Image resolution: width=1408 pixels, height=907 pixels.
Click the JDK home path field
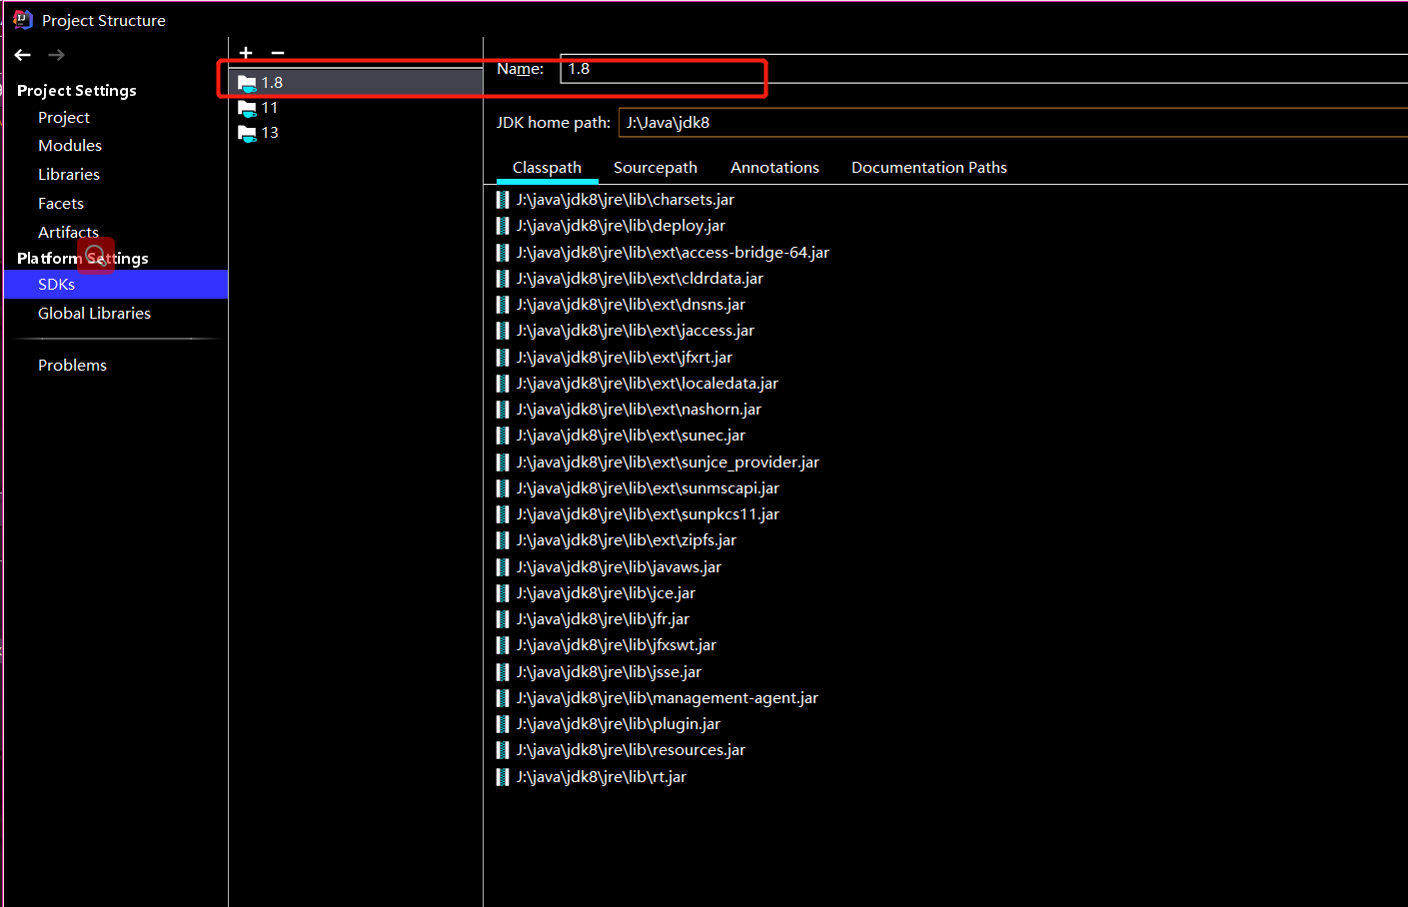click(x=1013, y=123)
